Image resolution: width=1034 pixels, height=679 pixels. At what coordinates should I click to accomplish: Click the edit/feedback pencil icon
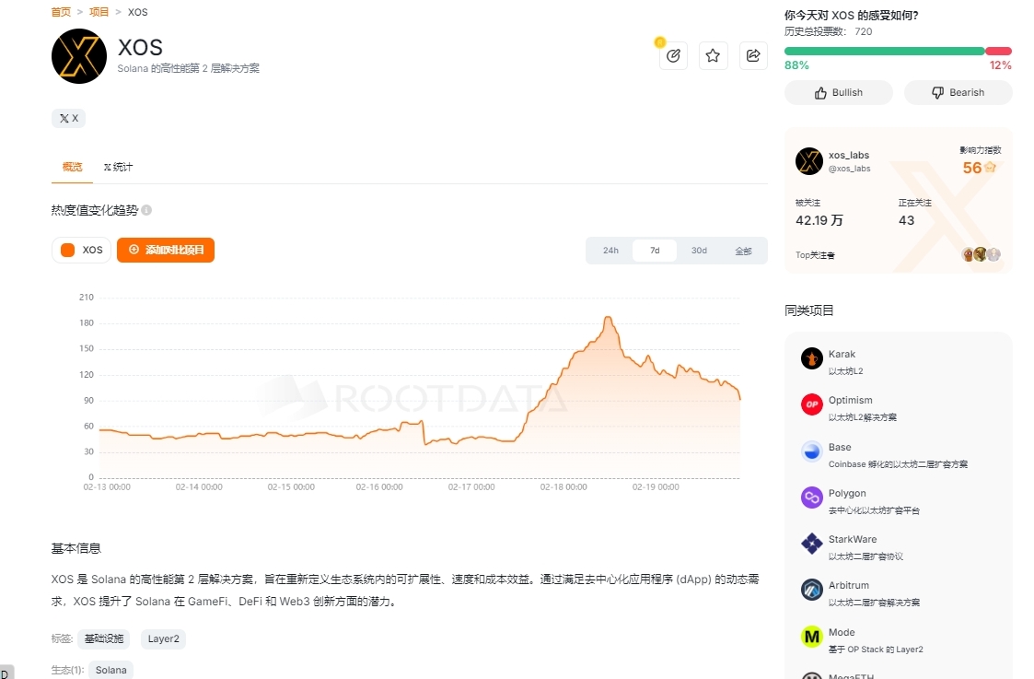pos(673,56)
